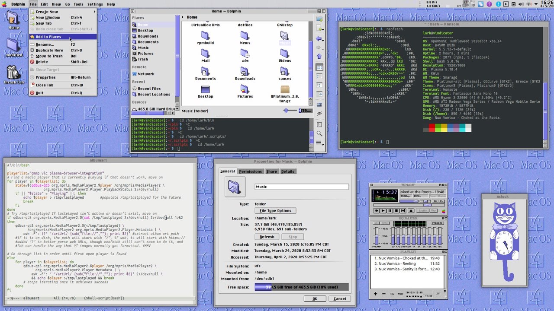Click Cancel in Properties dialog

[340, 298]
